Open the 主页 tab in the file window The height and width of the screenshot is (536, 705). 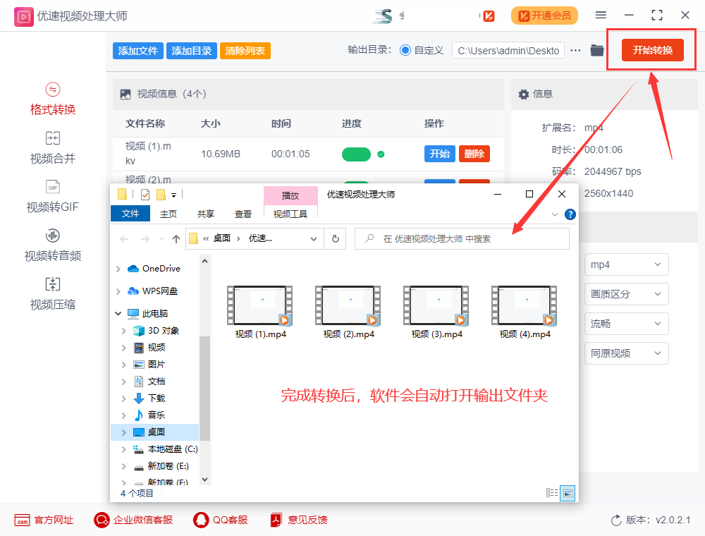(168, 213)
